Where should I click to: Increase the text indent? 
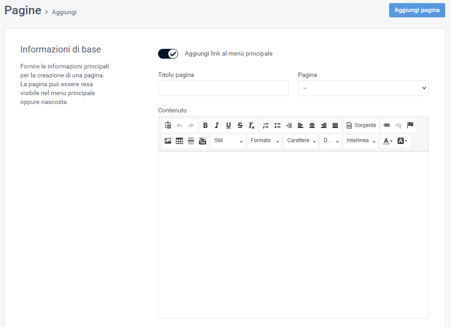pos(289,125)
